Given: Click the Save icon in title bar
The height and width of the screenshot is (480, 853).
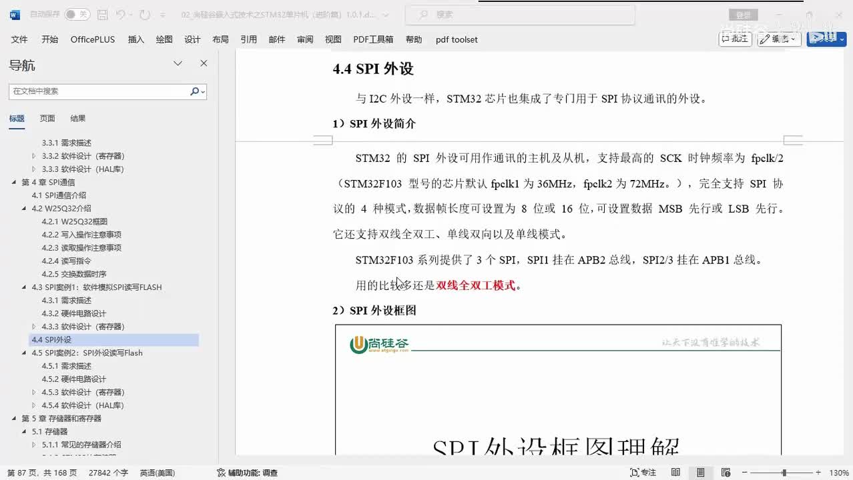Looking at the screenshot, I should (x=102, y=14).
